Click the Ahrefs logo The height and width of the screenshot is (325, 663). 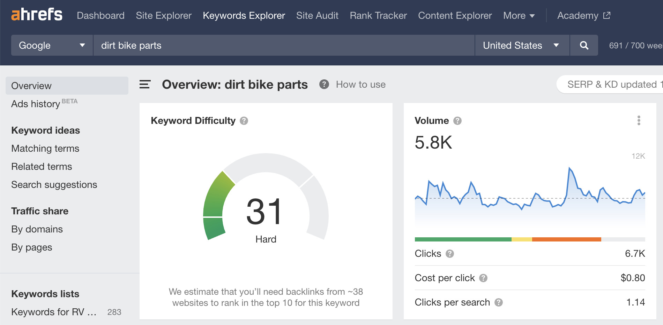tap(37, 15)
